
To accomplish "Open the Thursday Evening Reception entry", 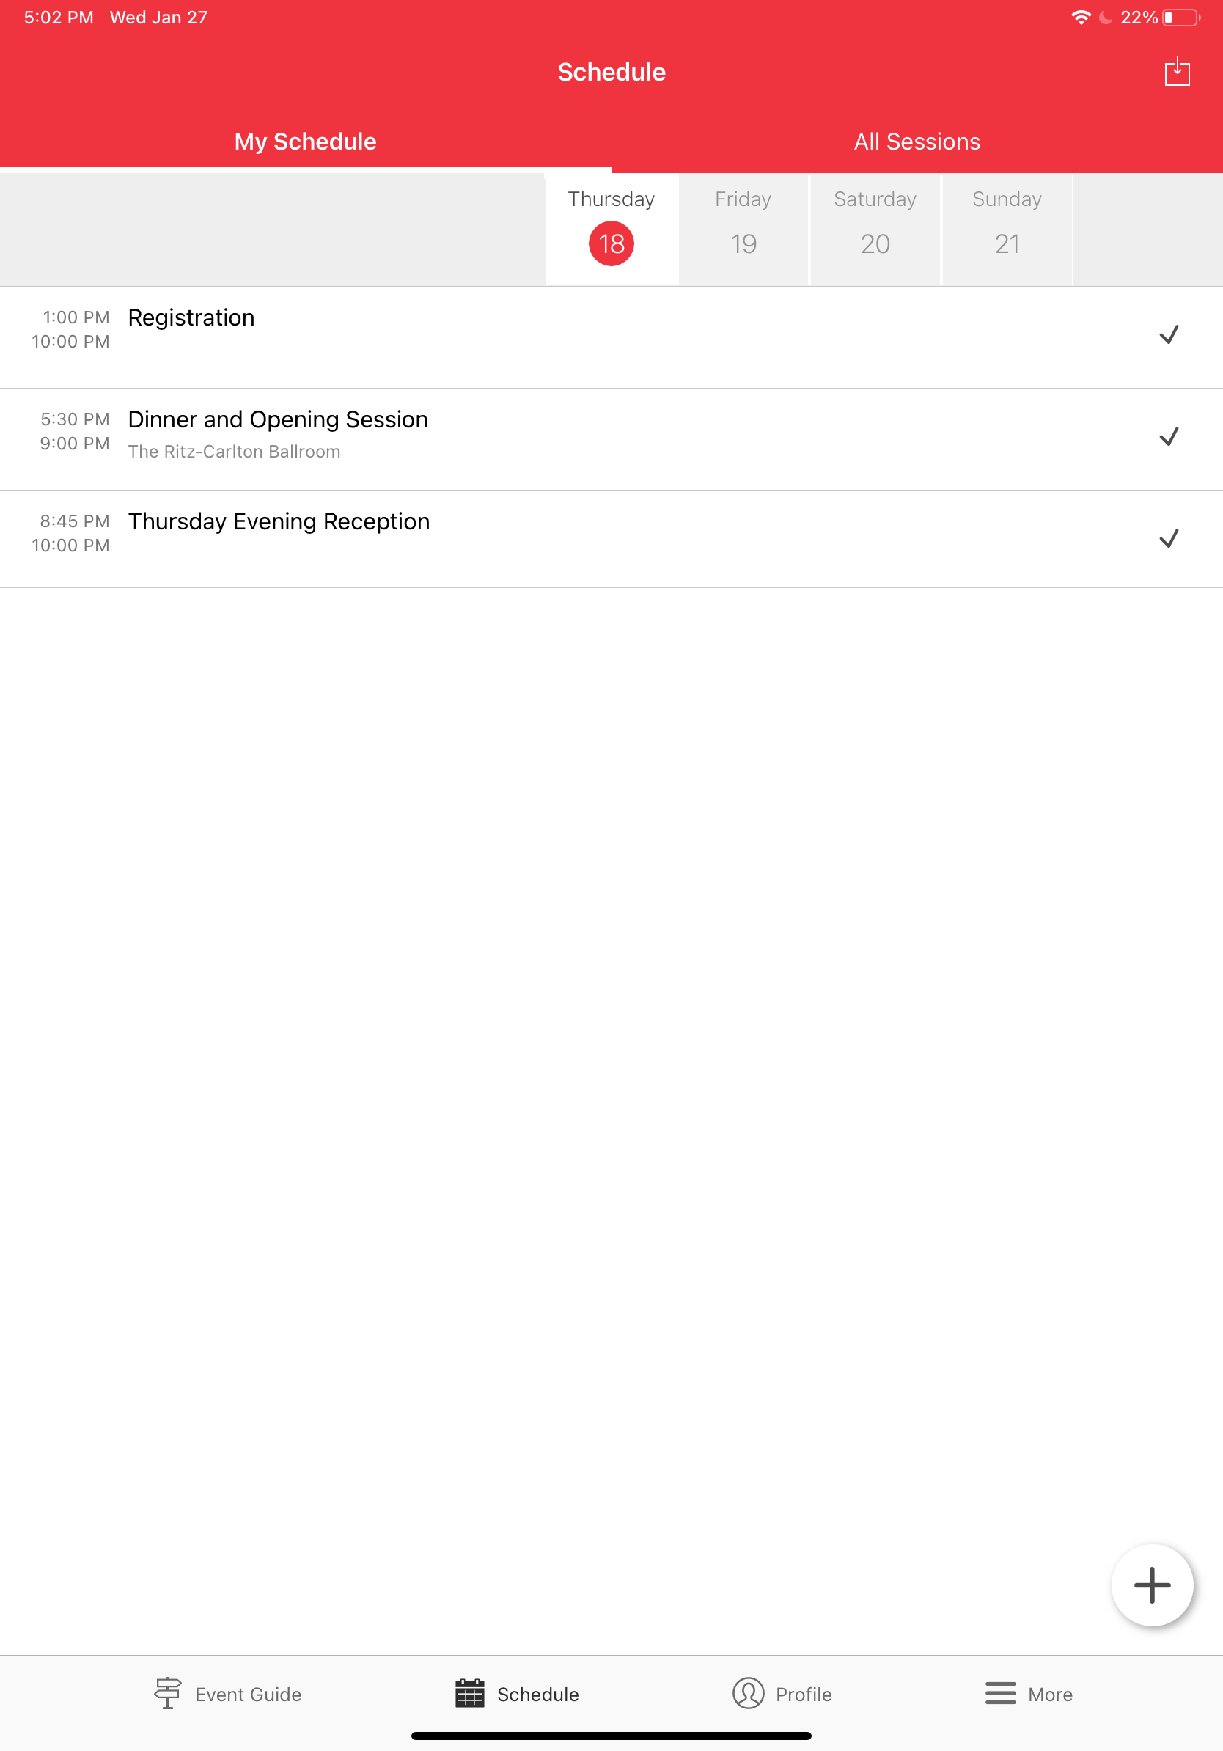I will 279,521.
